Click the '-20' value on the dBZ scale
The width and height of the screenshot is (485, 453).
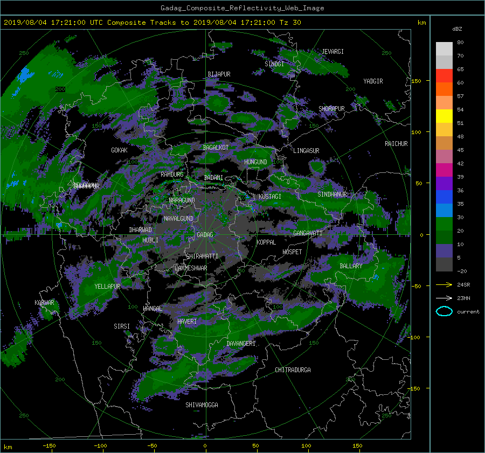[x=461, y=271]
